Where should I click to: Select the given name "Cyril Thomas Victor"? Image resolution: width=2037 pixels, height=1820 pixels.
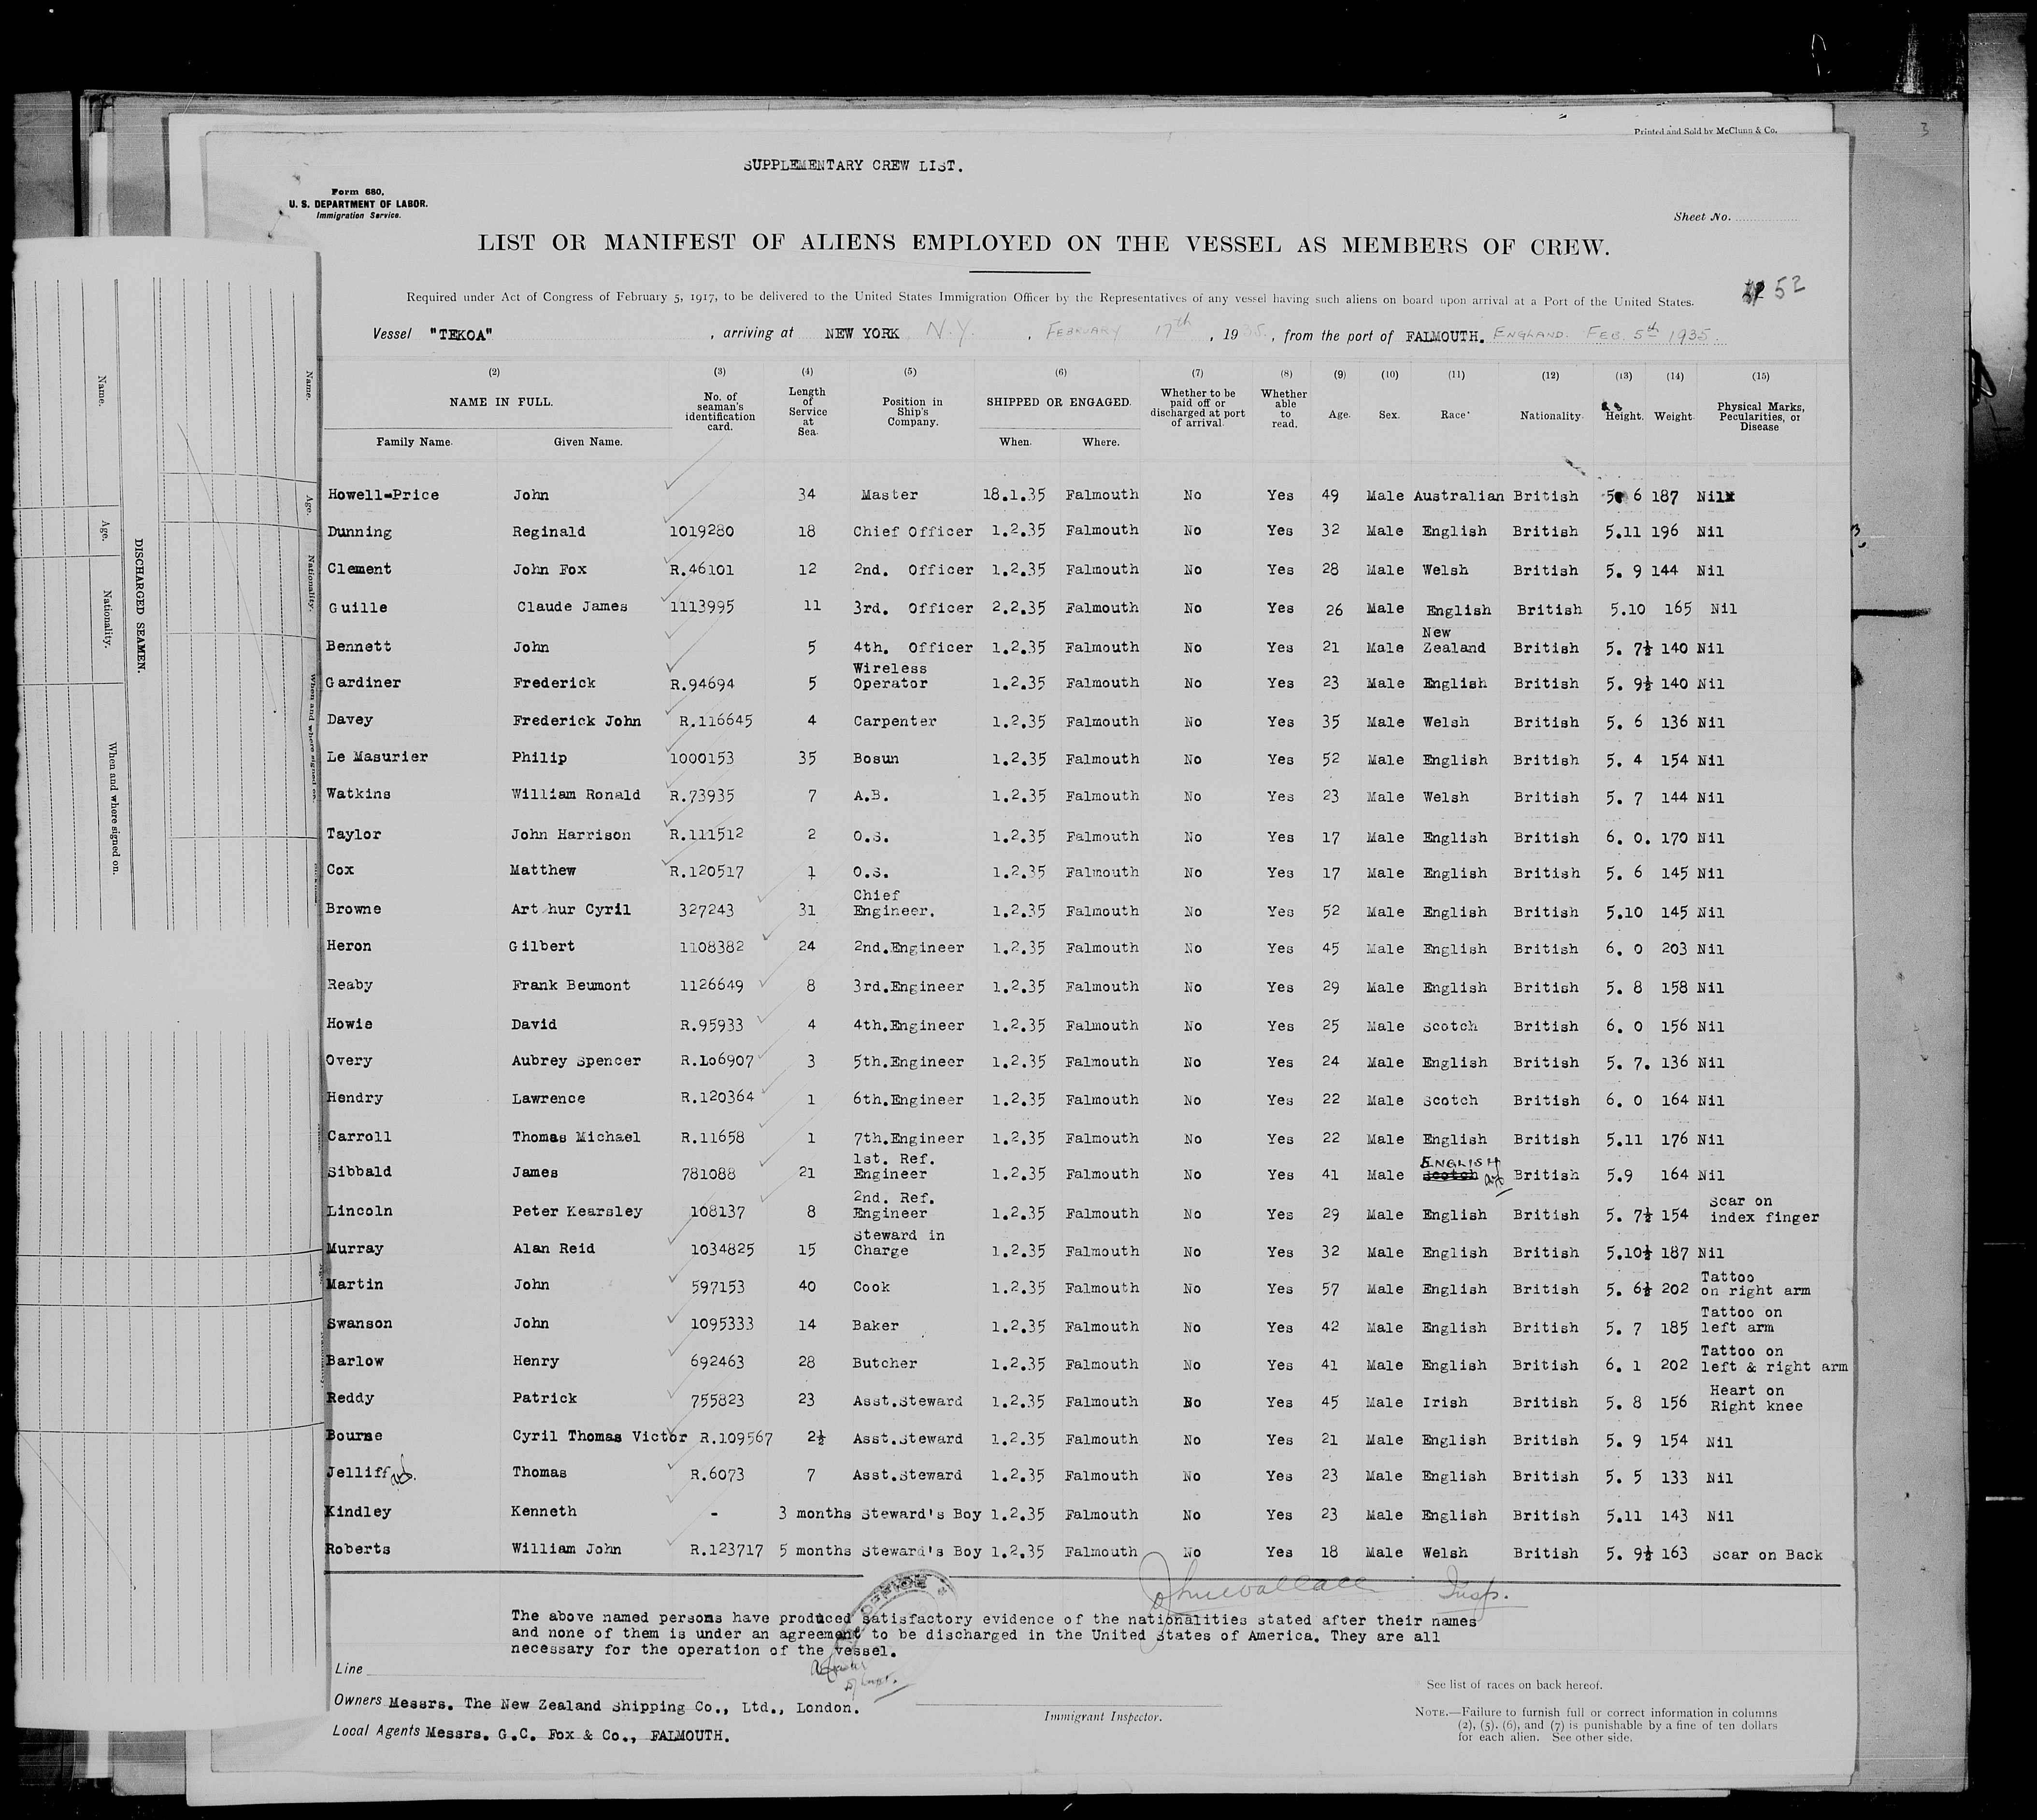coord(598,1437)
